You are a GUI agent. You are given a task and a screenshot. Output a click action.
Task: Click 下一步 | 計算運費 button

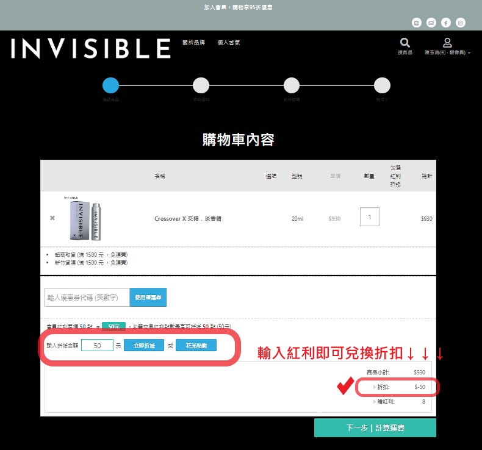375,427
